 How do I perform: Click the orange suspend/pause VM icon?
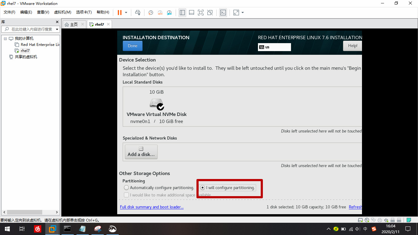click(119, 13)
